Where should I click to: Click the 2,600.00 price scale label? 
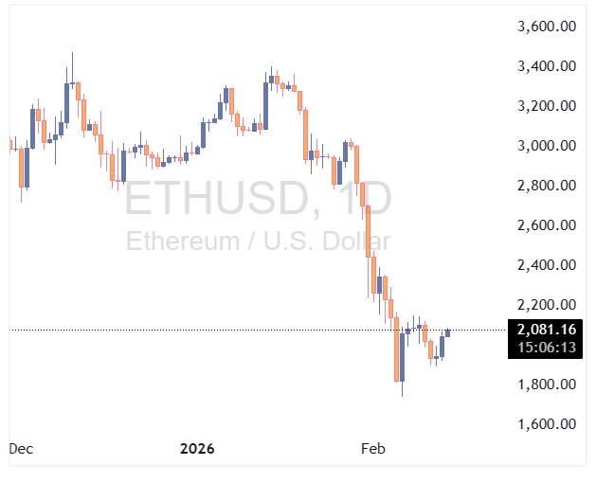[549, 225]
